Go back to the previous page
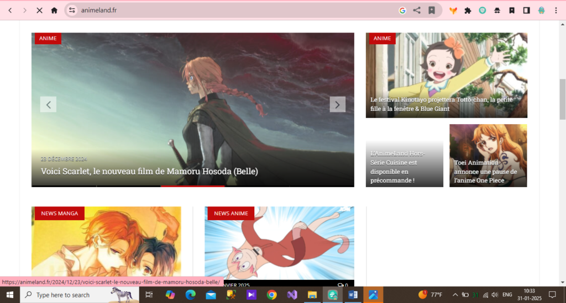566x303 pixels. [10, 10]
